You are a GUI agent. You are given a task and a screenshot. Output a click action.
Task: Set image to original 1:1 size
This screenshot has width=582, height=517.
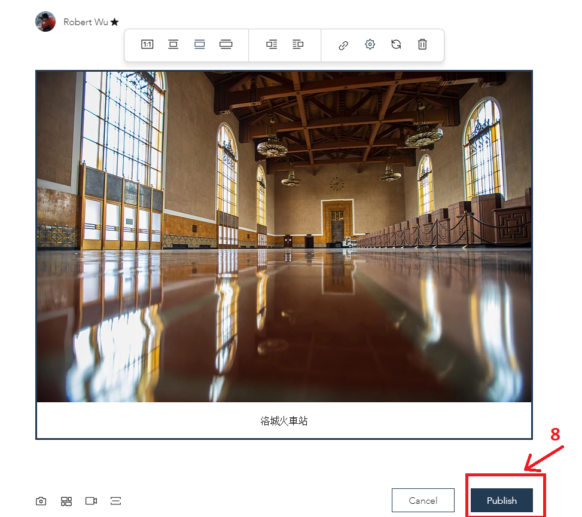tap(147, 44)
